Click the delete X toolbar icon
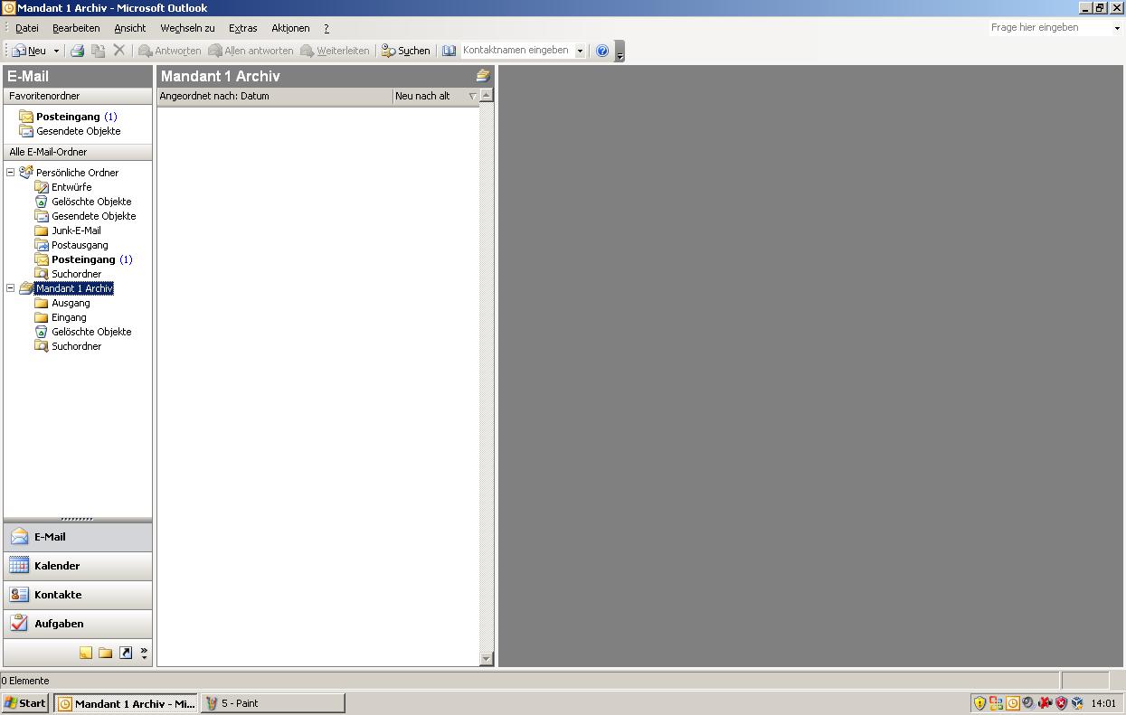 click(x=118, y=51)
